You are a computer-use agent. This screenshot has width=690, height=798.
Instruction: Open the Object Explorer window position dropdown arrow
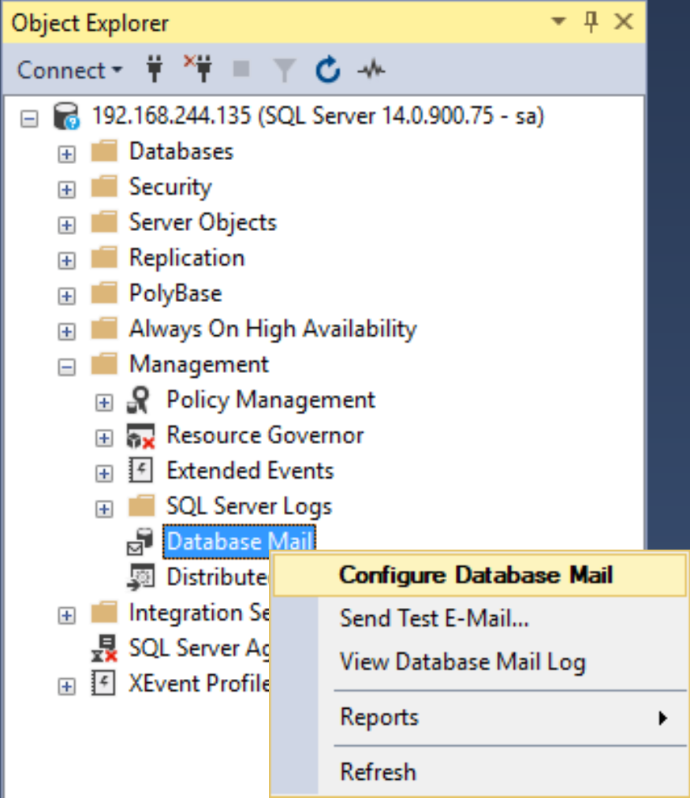pyautogui.click(x=558, y=21)
